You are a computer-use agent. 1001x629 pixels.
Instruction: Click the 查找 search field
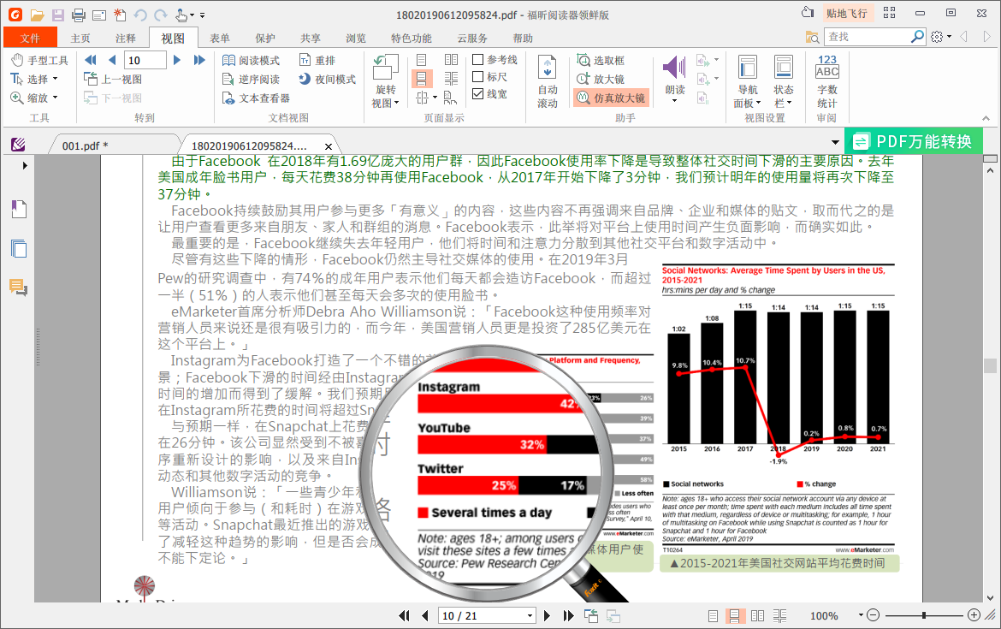(x=867, y=37)
